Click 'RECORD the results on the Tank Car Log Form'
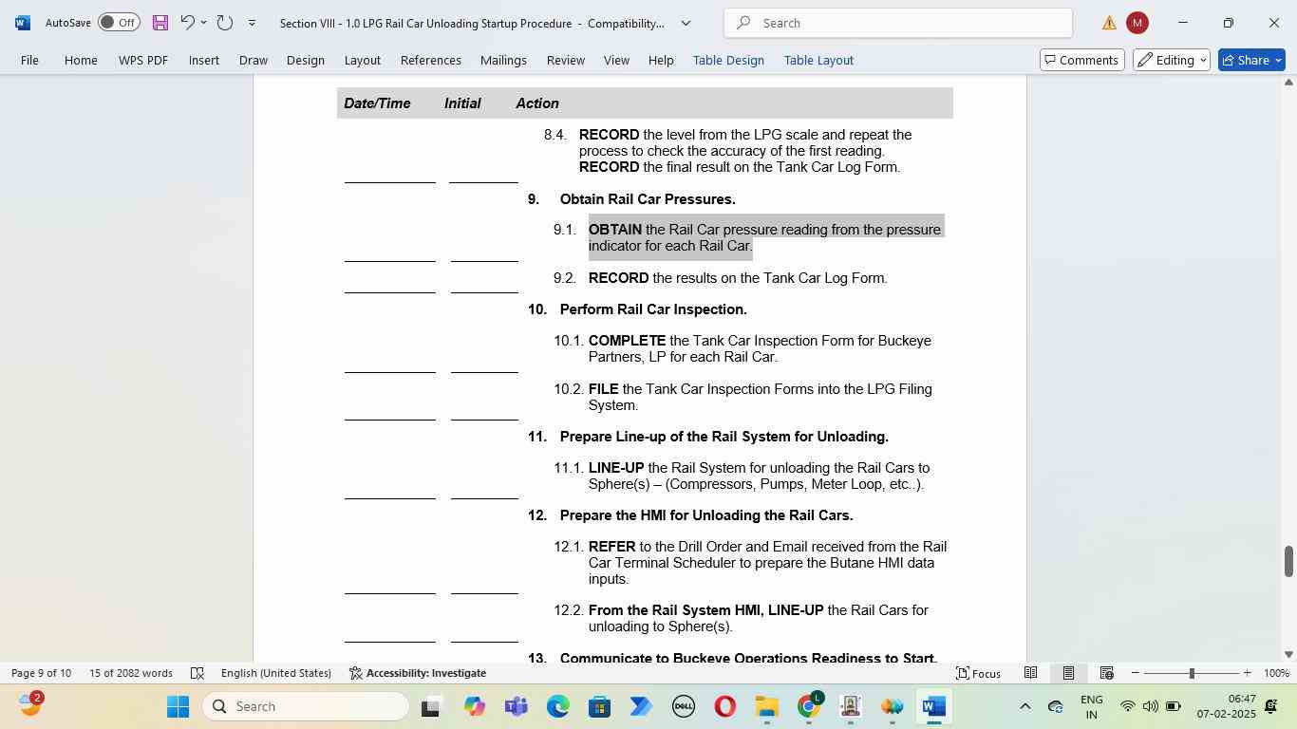The image size is (1297, 729). pos(736,278)
